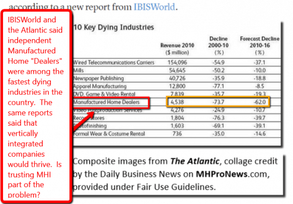Click forecast decline value -62.0
293x204 pixels.
(x=259, y=102)
